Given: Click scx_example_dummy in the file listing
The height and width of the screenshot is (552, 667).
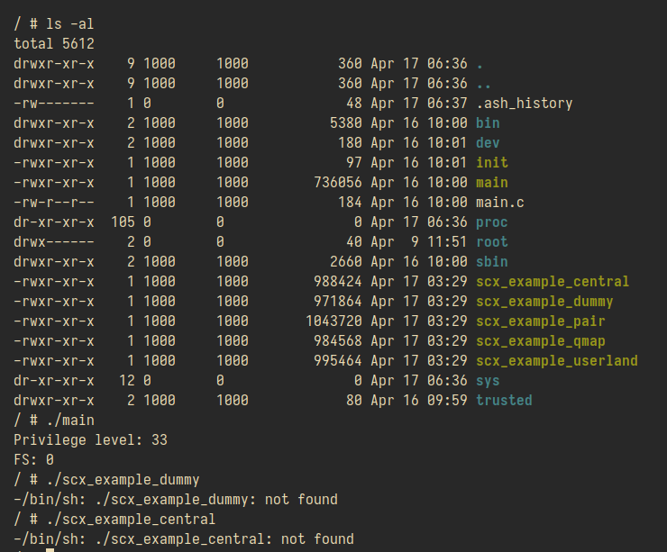Looking at the screenshot, I should point(544,302).
